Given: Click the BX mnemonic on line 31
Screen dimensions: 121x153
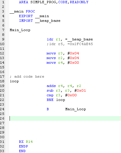Looking at the screenshot, I should pos(21,142).
